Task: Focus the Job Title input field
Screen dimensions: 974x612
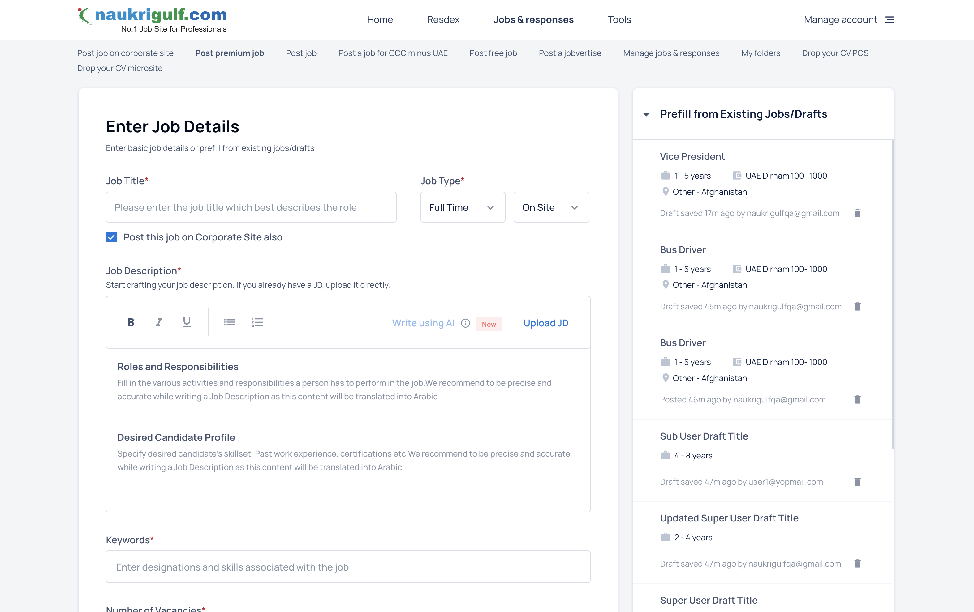Action: 251,207
